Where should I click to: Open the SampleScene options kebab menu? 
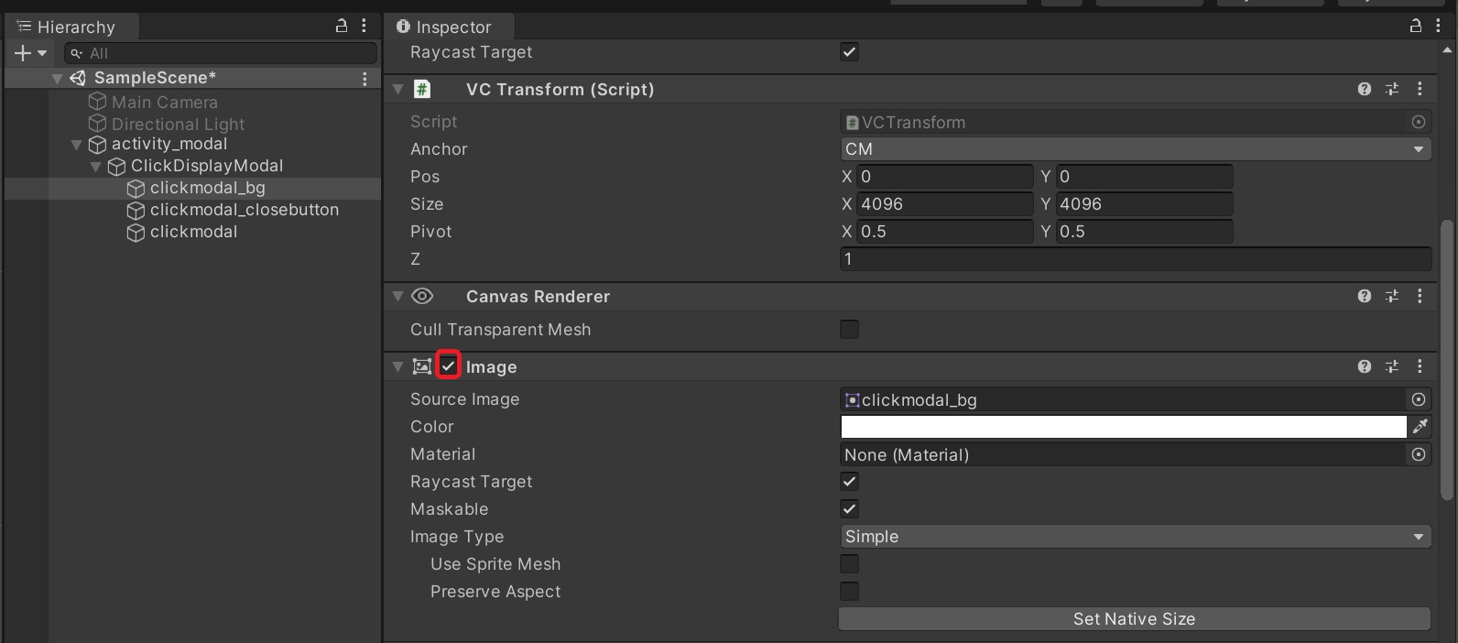364,79
